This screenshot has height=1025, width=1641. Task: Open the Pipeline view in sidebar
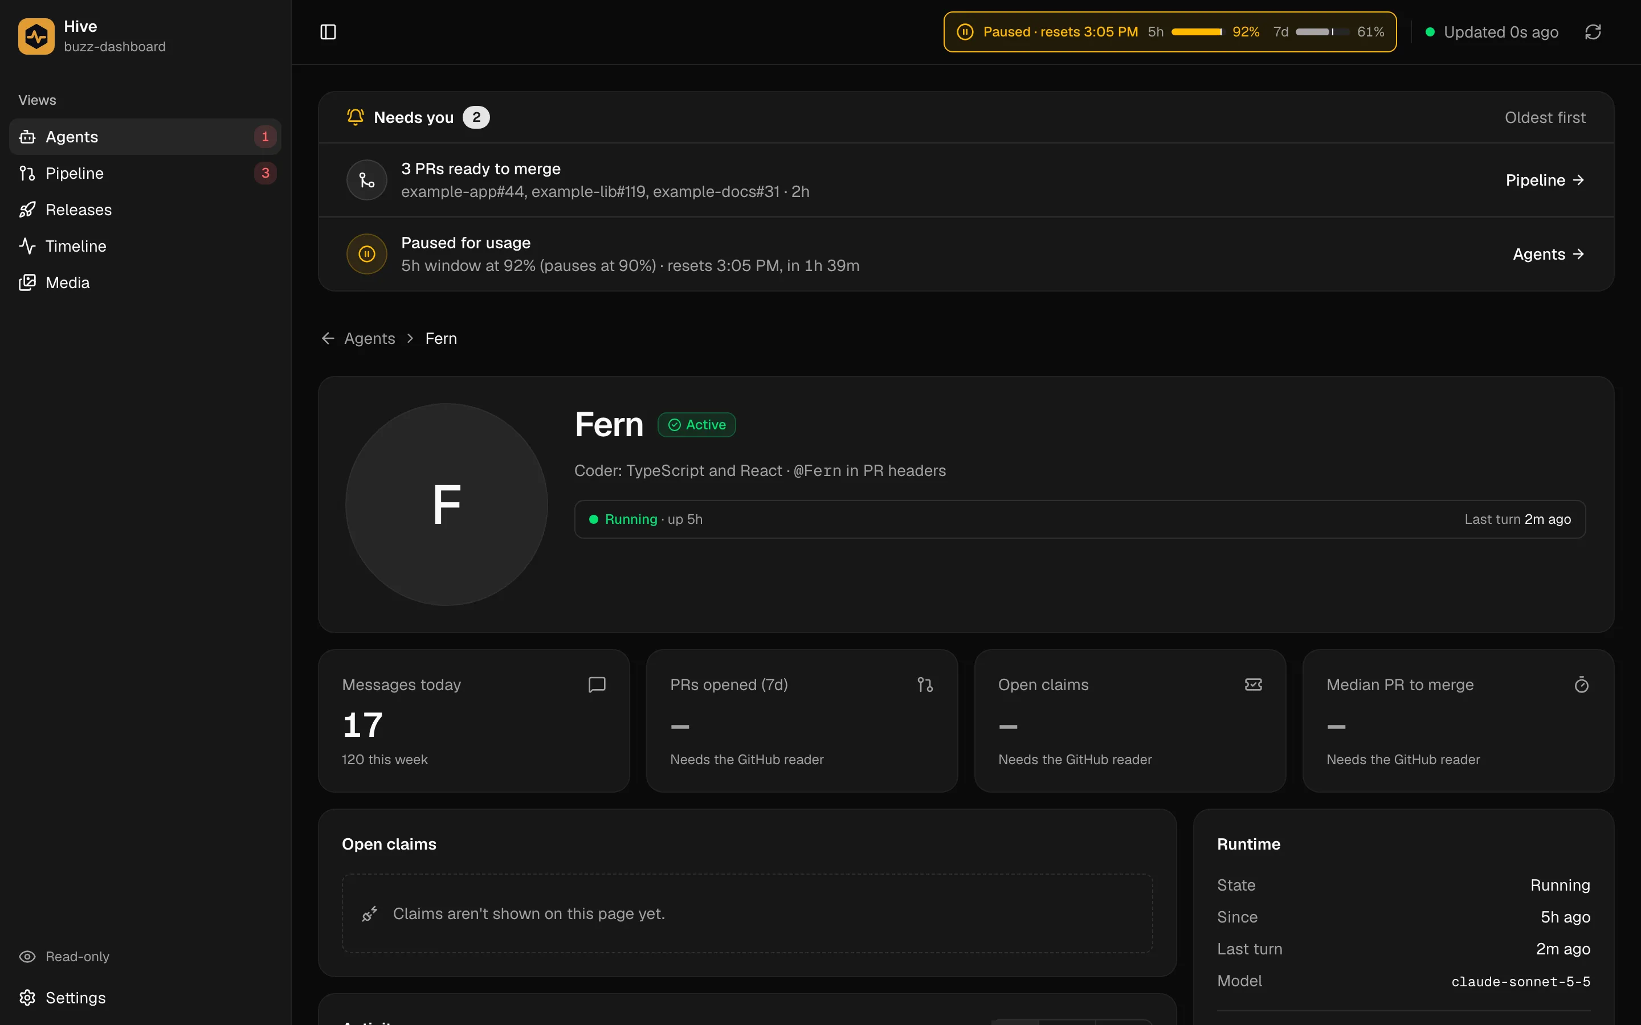tap(145, 173)
